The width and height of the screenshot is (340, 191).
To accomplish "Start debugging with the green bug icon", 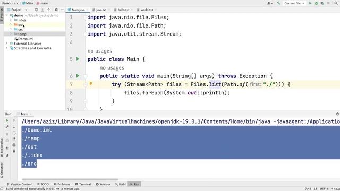I will coord(317,3).
